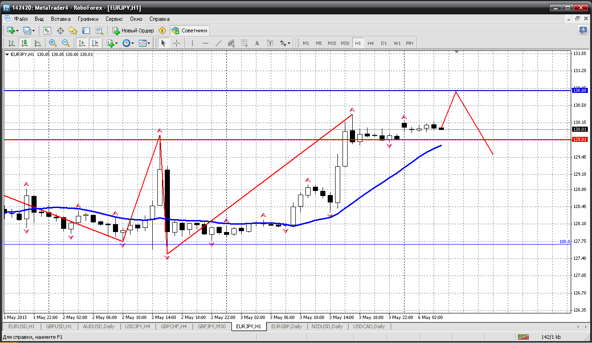
Task: Open the Справка menu
Action: [160, 19]
